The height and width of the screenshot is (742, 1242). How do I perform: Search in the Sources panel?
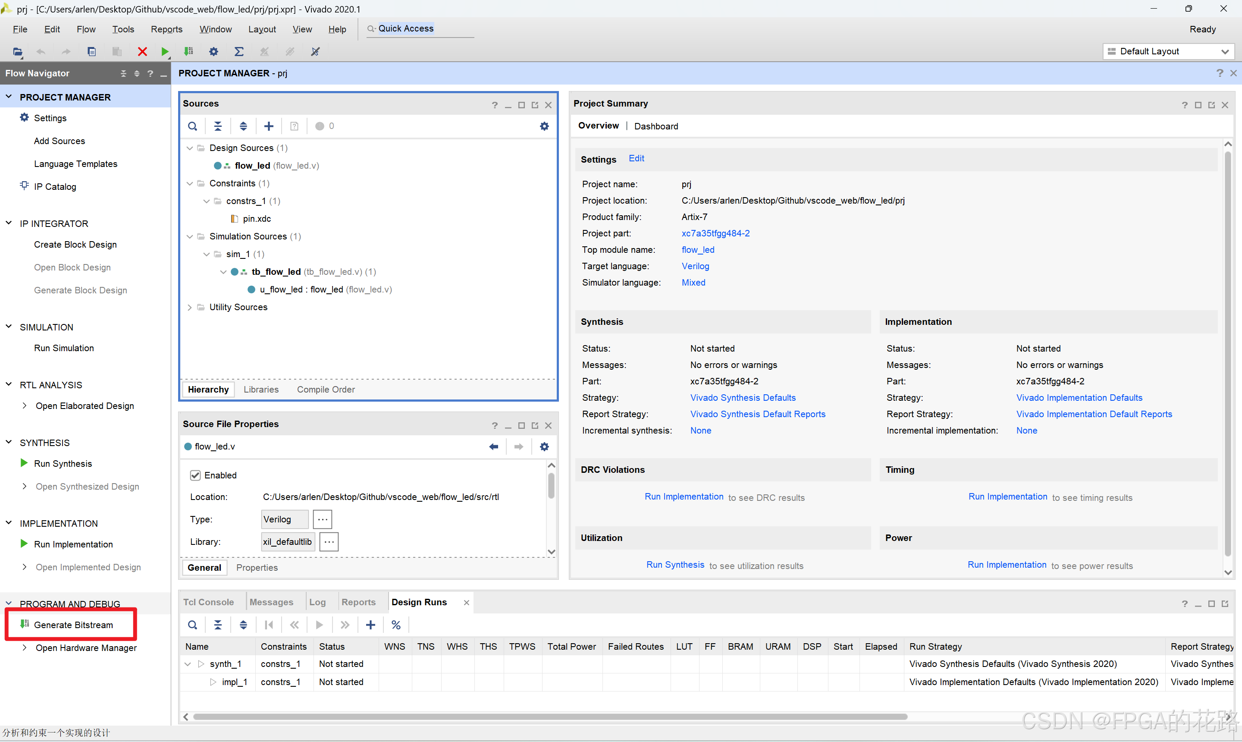tap(192, 126)
